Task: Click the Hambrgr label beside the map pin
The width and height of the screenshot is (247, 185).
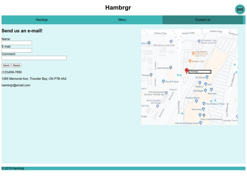Action: tap(200, 72)
